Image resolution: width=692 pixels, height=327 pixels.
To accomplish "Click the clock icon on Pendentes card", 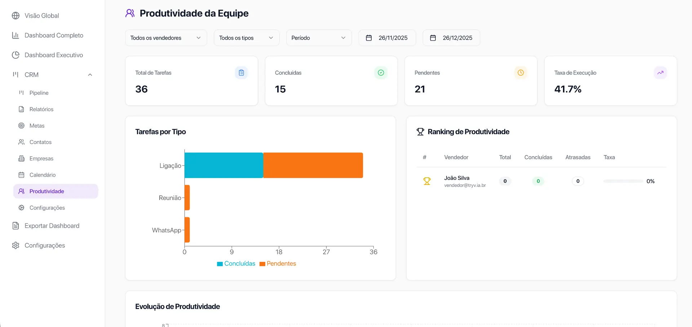I will pyautogui.click(x=520, y=72).
